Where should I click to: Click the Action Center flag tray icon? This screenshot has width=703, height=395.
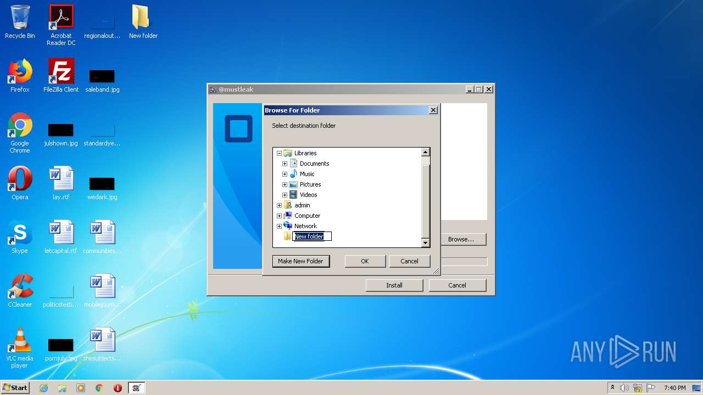tap(650, 388)
